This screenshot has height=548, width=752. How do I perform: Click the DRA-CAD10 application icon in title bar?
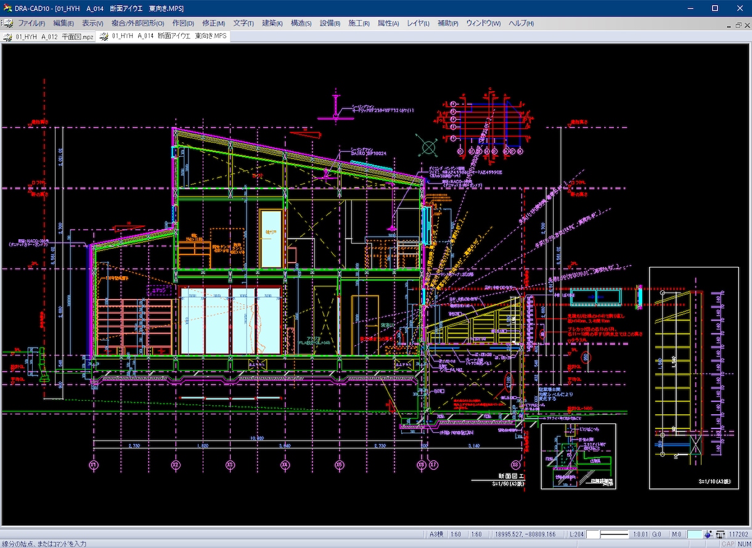(x=8, y=8)
